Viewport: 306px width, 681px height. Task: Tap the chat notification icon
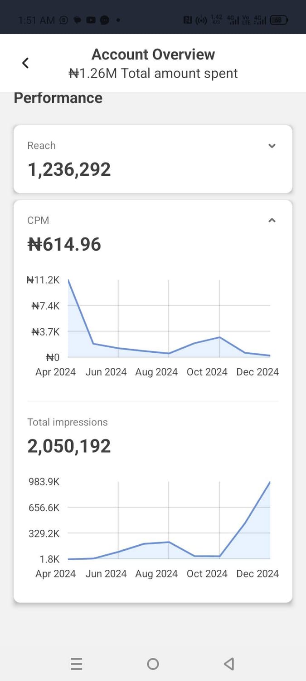coord(77,20)
